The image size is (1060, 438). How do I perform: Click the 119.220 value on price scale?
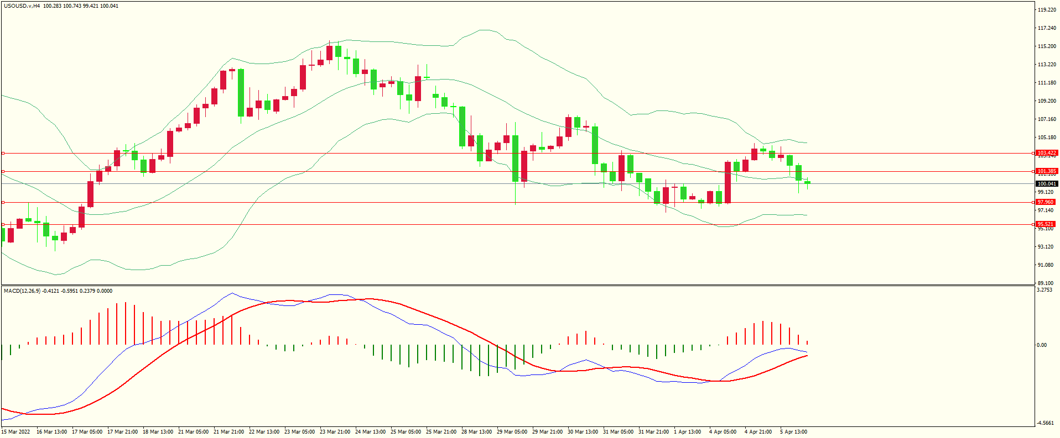point(1047,10)
